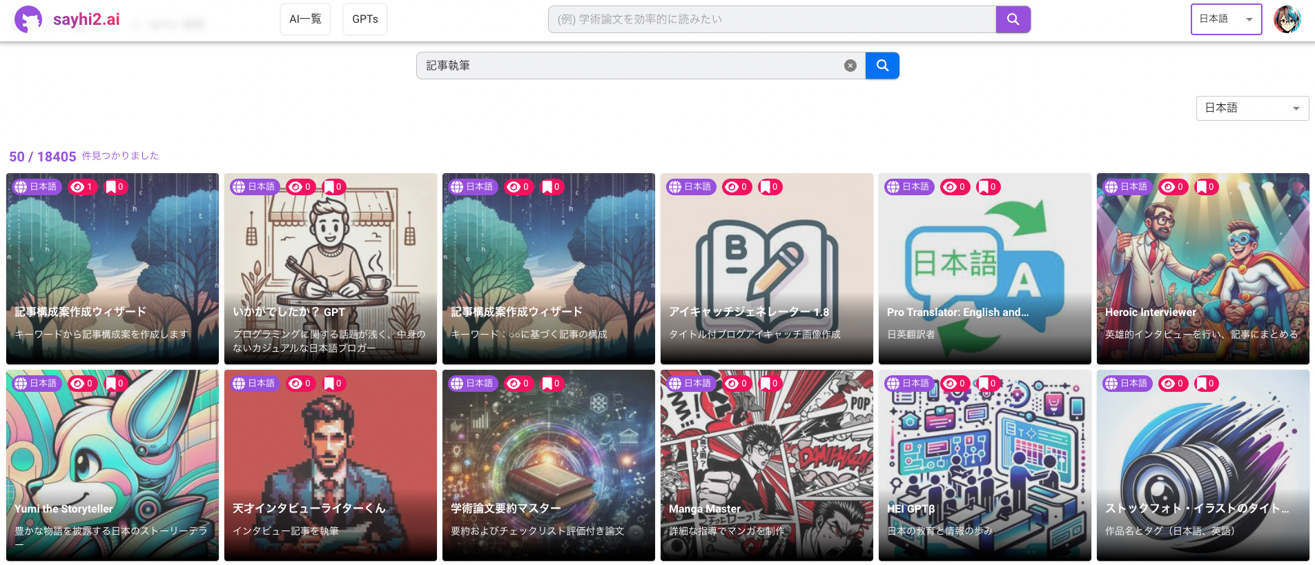This screenshot has height=565, width=1315.
Task: Click 詳細な指導でマンガを制作 description text
Action: pos(727,531)
